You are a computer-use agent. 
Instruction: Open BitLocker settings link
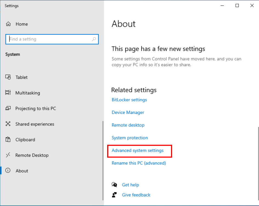(x=129, y=100)
